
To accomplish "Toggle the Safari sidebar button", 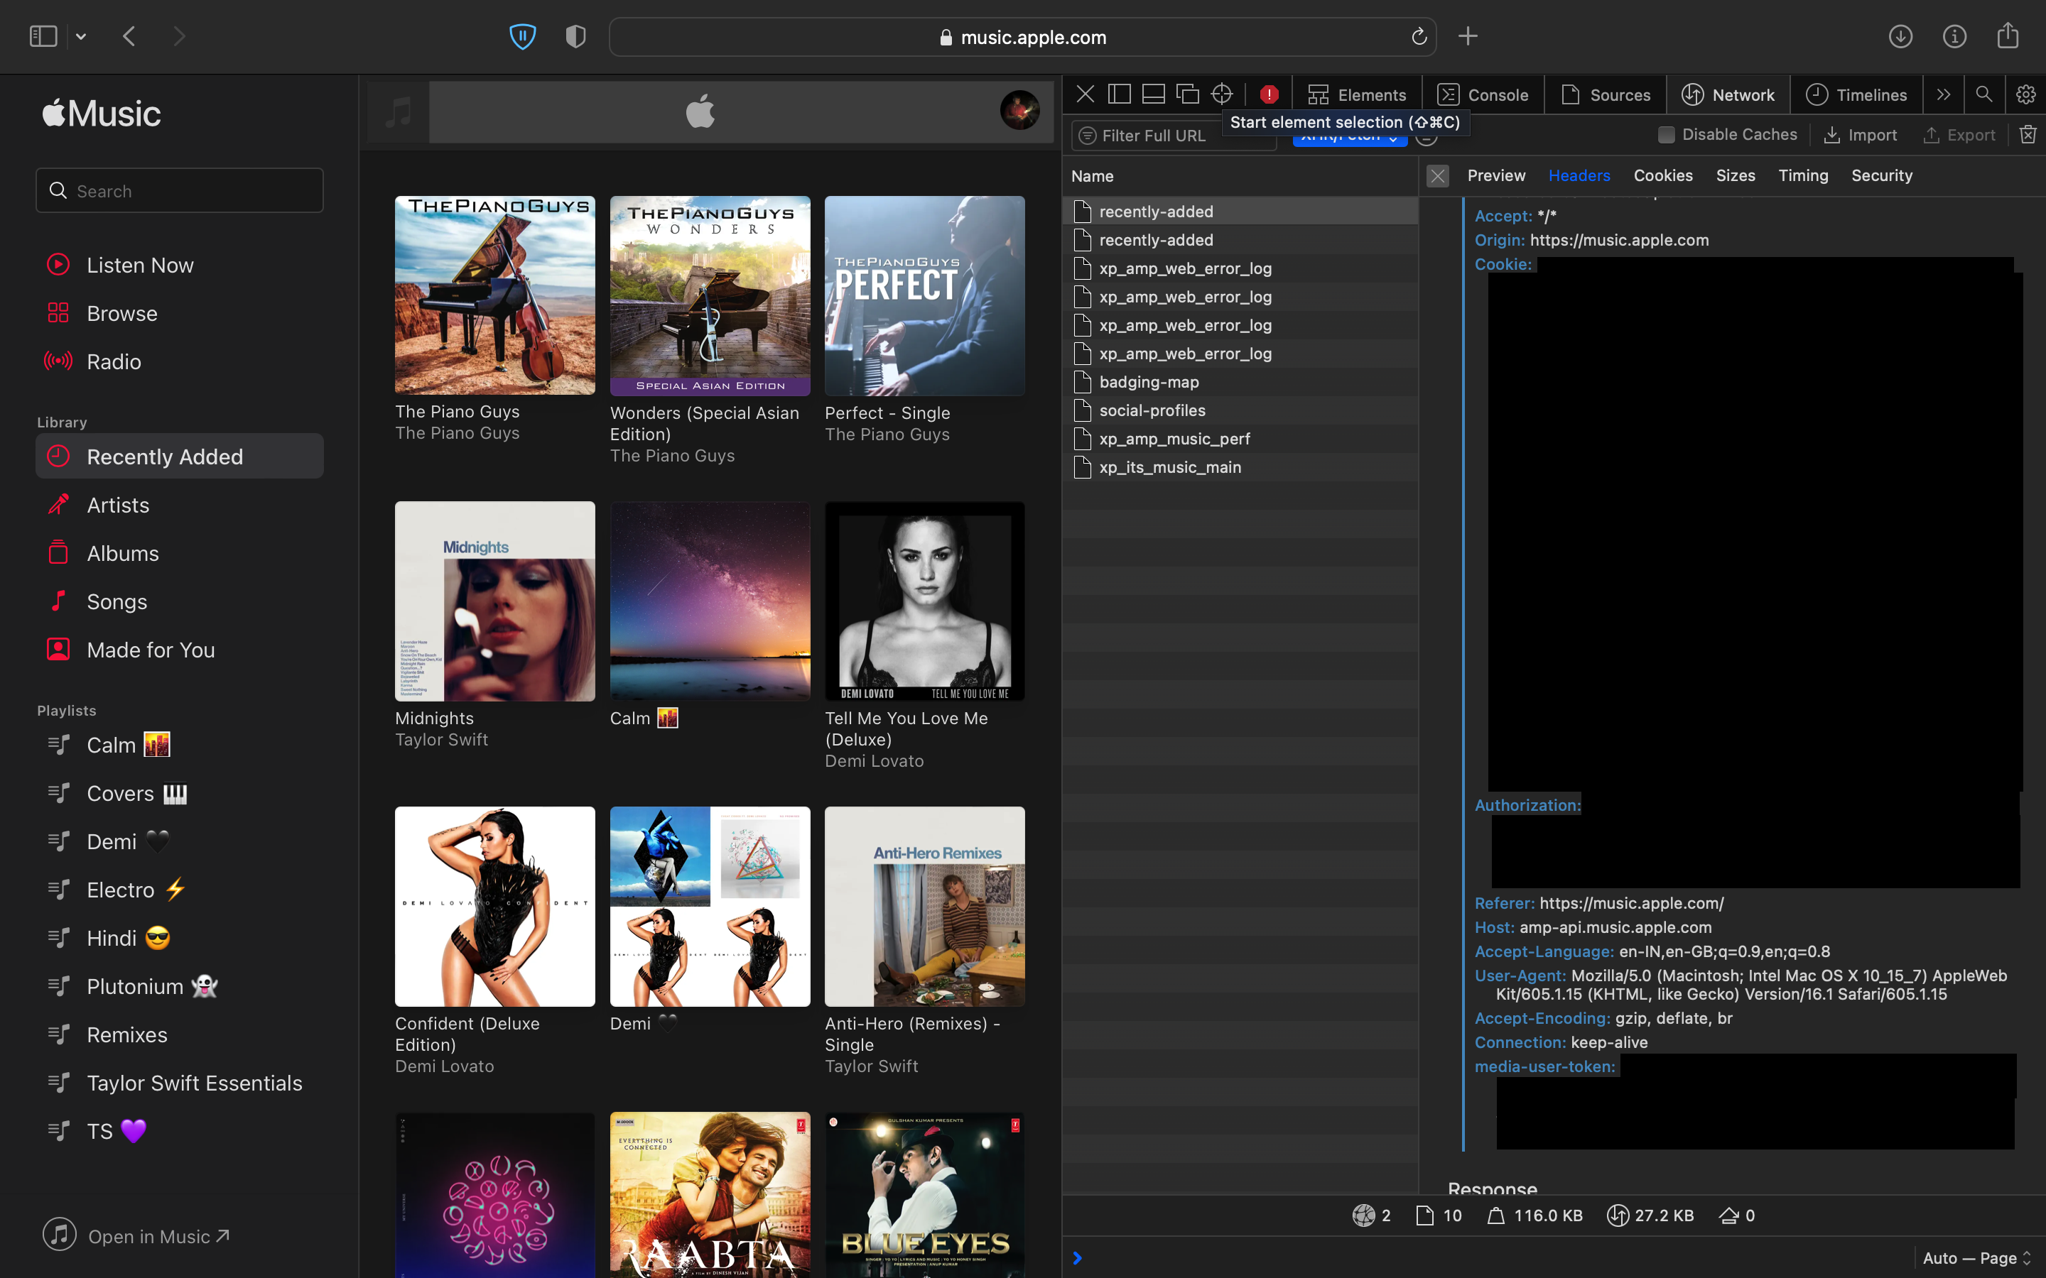I will [43, 36].
